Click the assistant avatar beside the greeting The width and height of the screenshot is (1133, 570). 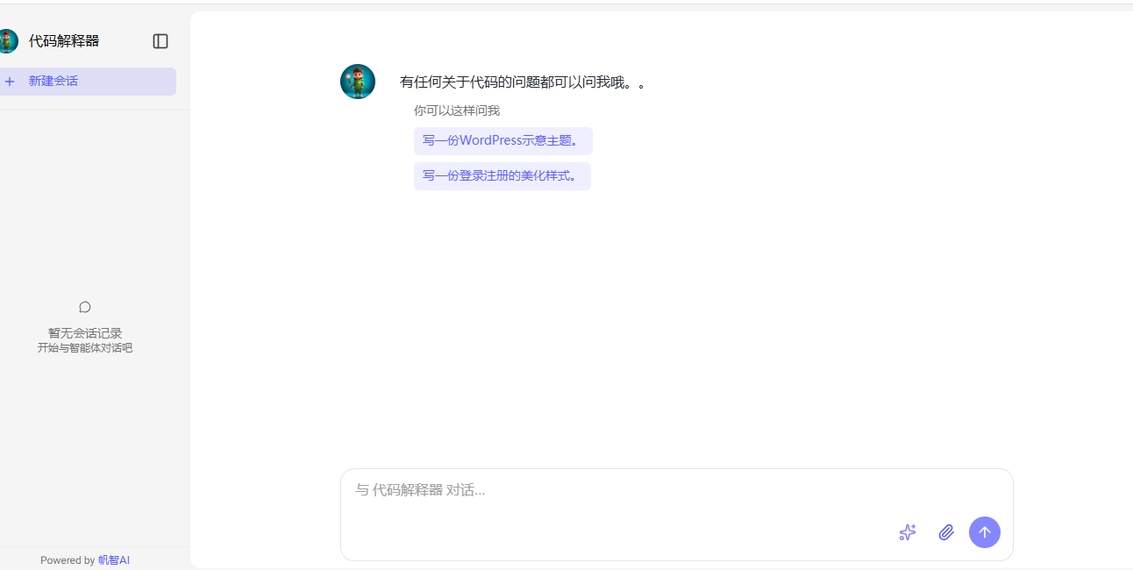pyautogui.click(x=357, y=81)
